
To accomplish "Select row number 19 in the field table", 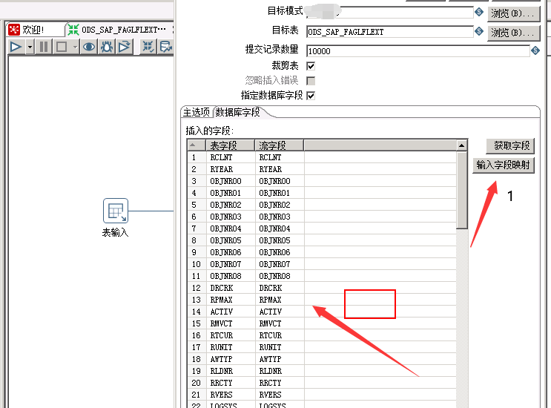I will (x=197, y=371).
